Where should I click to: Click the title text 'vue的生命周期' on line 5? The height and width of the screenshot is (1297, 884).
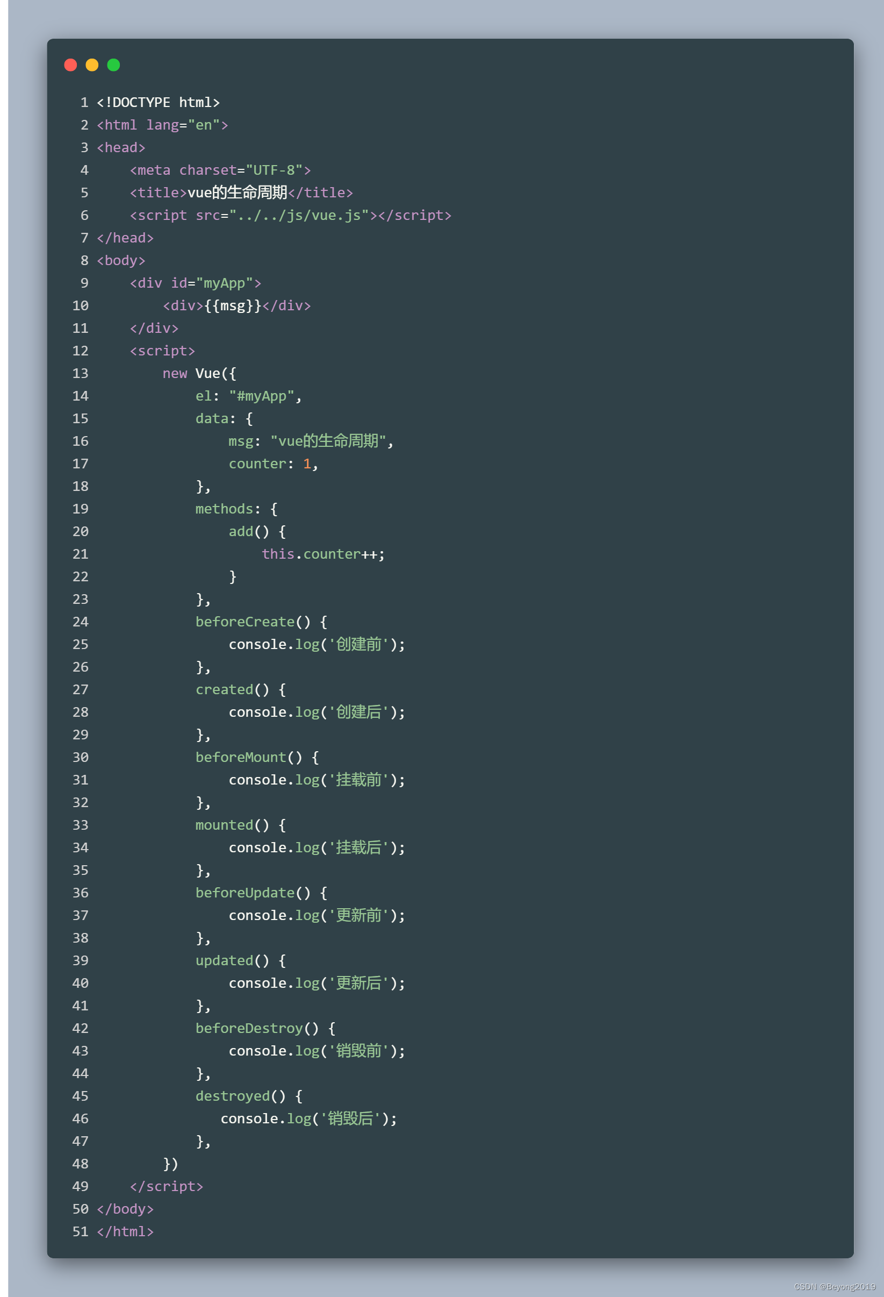(237, 193)
